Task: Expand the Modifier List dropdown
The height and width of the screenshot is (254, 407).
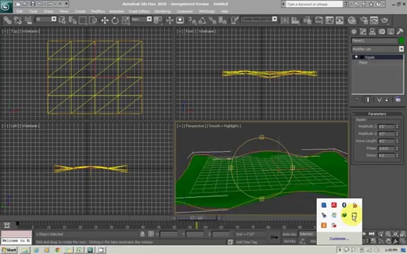Action: (x=378, y=49)
